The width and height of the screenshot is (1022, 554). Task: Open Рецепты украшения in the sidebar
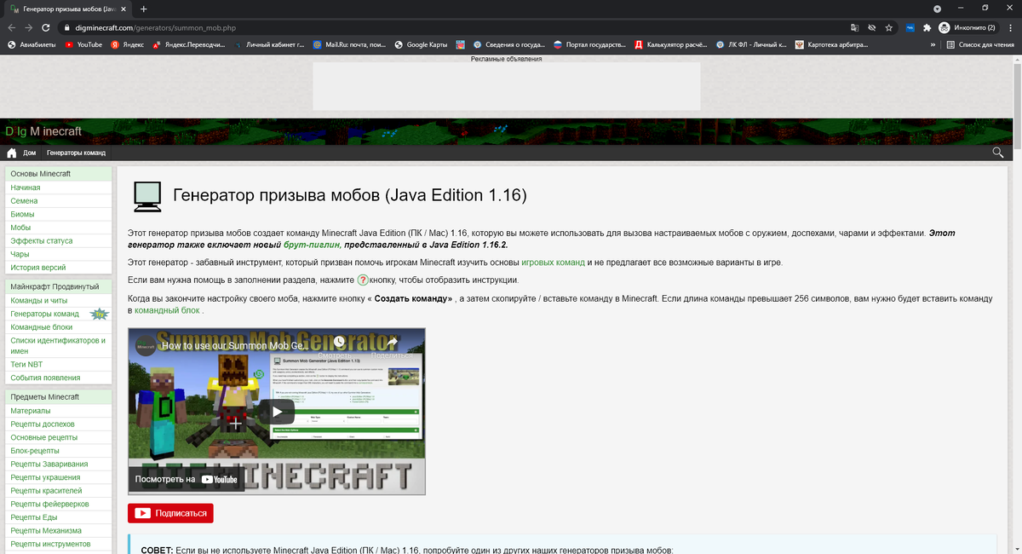(x=46, y=477)
